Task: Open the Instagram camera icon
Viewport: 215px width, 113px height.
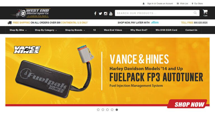Action: point(106,13)
